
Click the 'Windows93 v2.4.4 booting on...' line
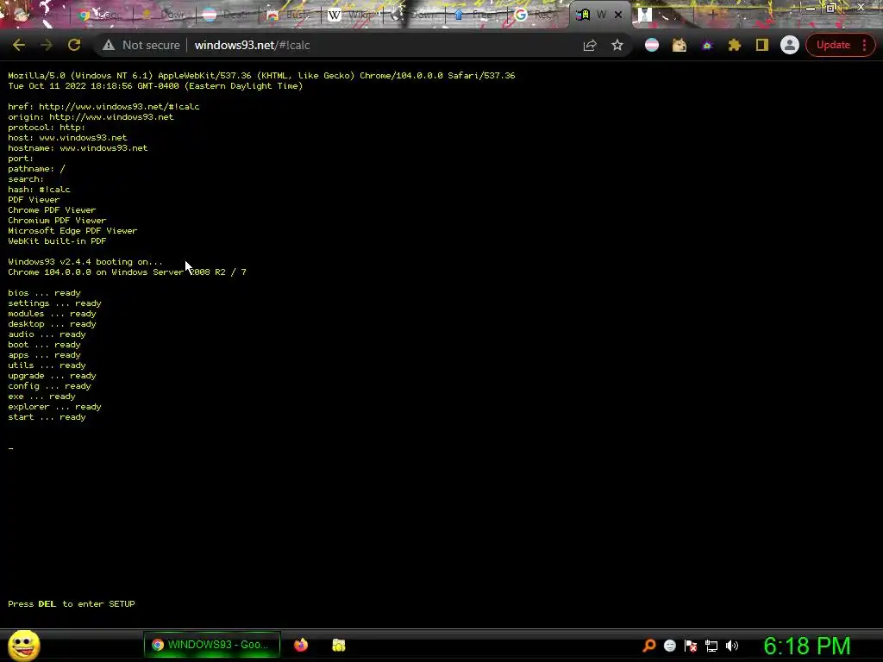(x=85, y=262)
